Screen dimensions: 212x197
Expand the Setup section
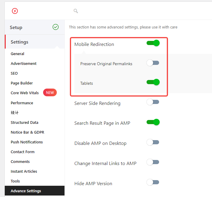pos(16,27)
